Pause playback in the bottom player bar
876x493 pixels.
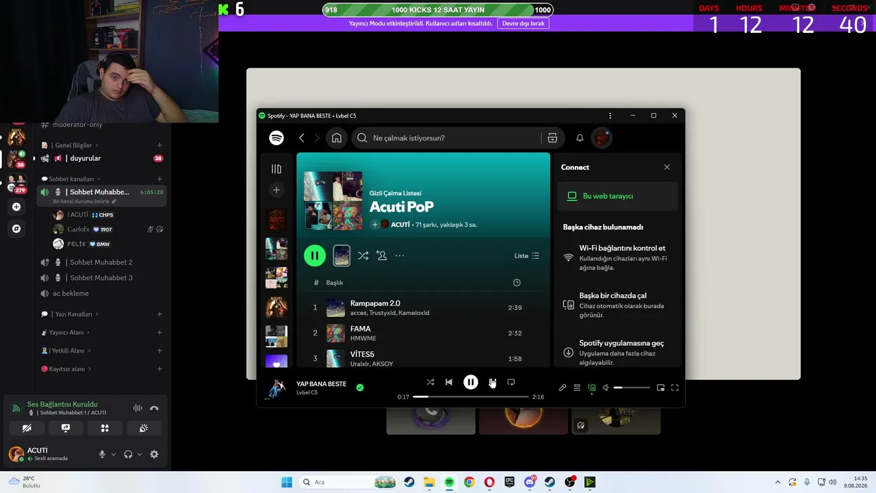[x=471, y=382]
